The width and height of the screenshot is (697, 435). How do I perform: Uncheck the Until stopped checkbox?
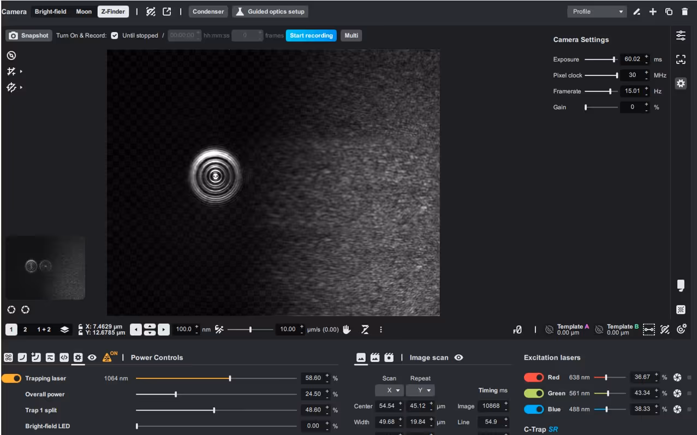click(x=114, y=35)
